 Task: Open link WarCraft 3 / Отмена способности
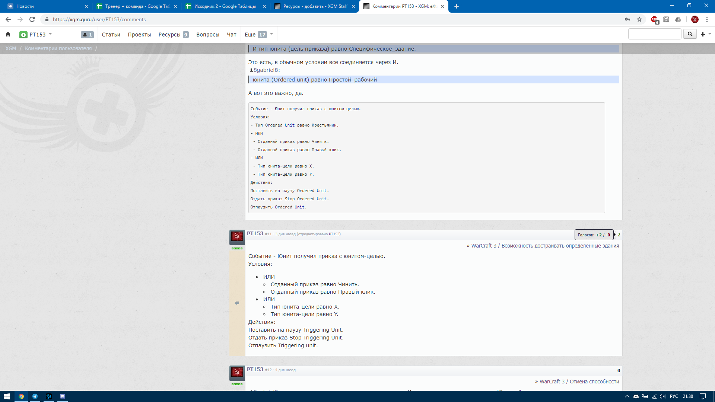(579, 382)
